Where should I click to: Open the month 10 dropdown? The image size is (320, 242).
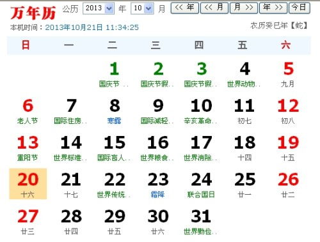point(142,8)
